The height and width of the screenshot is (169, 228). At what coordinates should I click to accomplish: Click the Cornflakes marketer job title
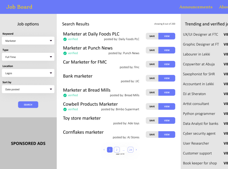(x=83, y=132)
